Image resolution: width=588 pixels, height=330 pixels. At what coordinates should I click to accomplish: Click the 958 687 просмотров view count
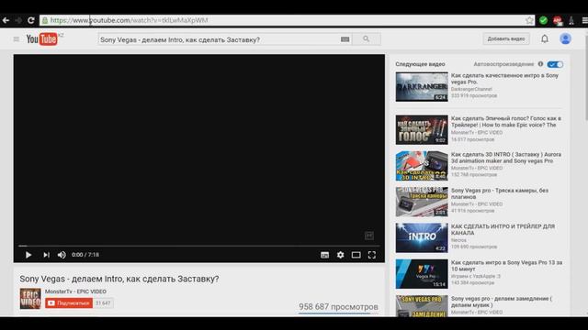pyautogui.click(x=338, y=307)
